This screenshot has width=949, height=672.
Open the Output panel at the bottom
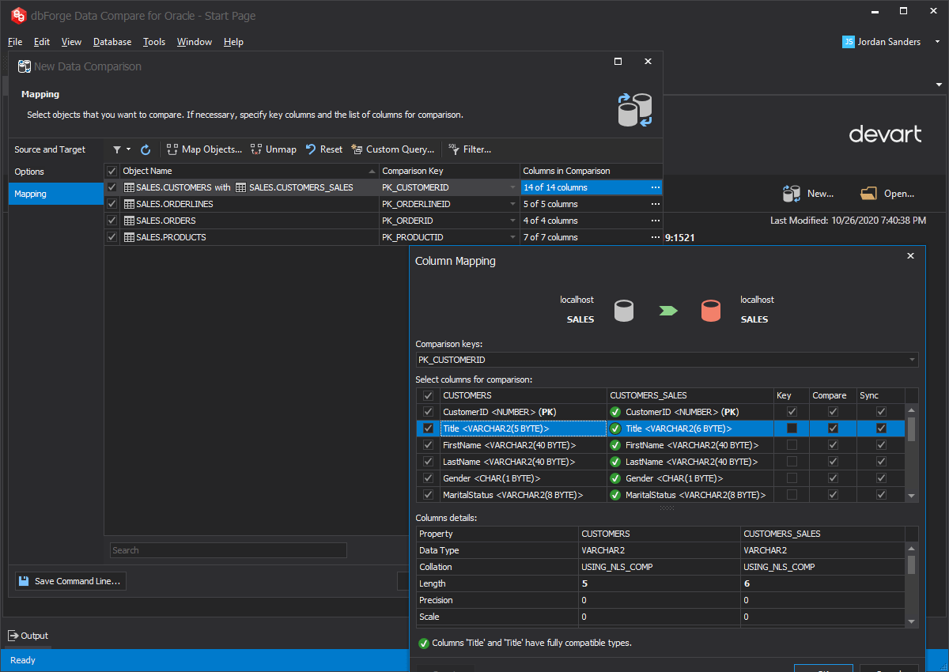click(28, 636)
